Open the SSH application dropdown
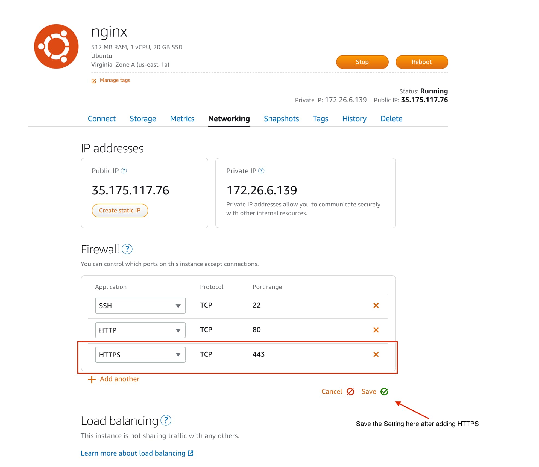This screenshot has width=539, height=467. [x=140, y=306]
